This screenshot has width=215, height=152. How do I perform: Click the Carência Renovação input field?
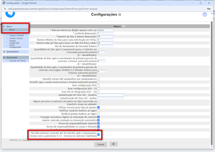[105, 33]
